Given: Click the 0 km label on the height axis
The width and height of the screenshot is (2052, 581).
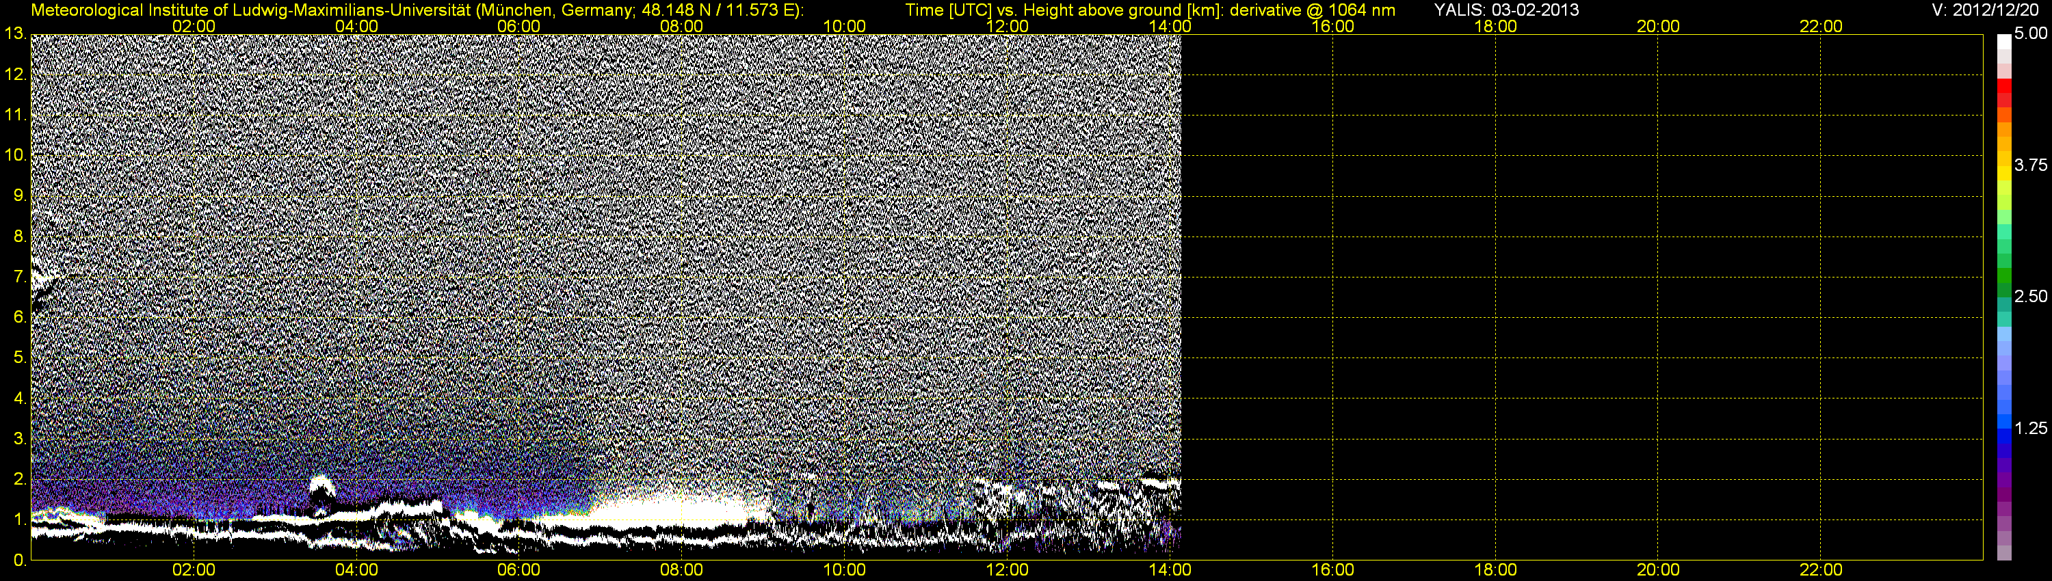Looking at the screenshot, I should pyautogui.click(x=19, y=560).
